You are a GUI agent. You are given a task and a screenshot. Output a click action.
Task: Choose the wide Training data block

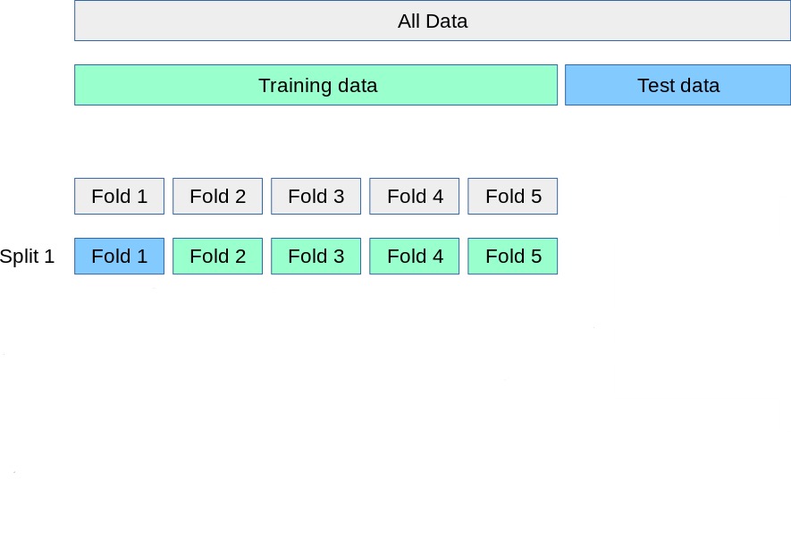click(316, 86)
